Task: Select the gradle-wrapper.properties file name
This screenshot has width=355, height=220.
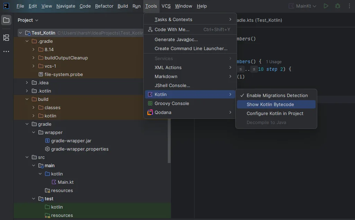Action: (x=80, y=149)
